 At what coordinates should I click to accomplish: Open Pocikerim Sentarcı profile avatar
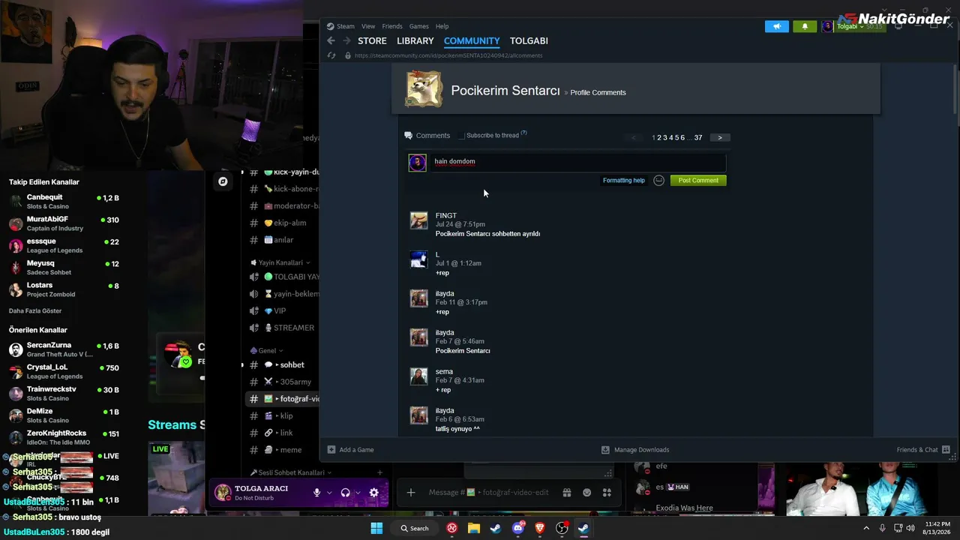(424, 89)
